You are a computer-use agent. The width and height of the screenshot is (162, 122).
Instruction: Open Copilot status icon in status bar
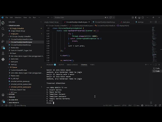tap(142, 105)
